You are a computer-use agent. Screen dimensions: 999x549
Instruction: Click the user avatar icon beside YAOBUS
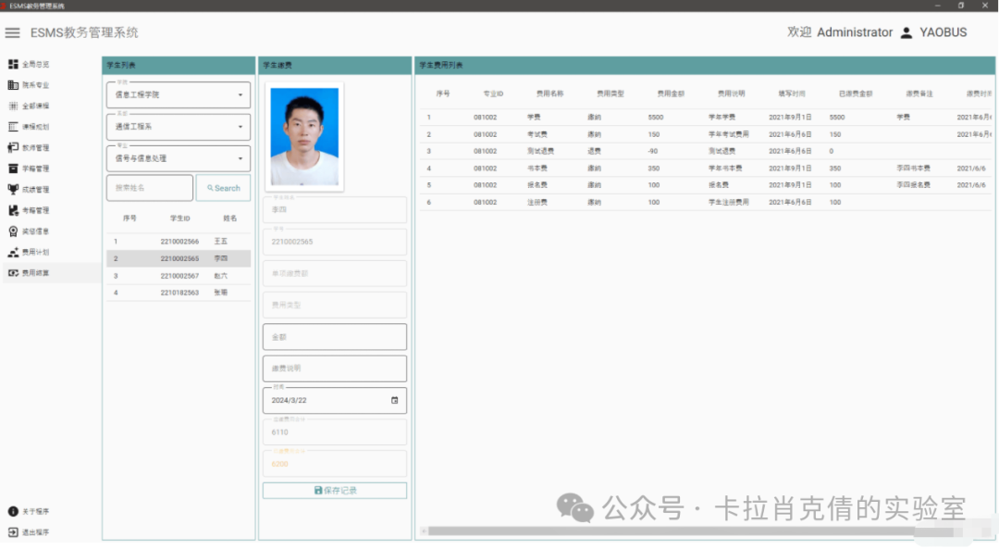pos(906,32)
